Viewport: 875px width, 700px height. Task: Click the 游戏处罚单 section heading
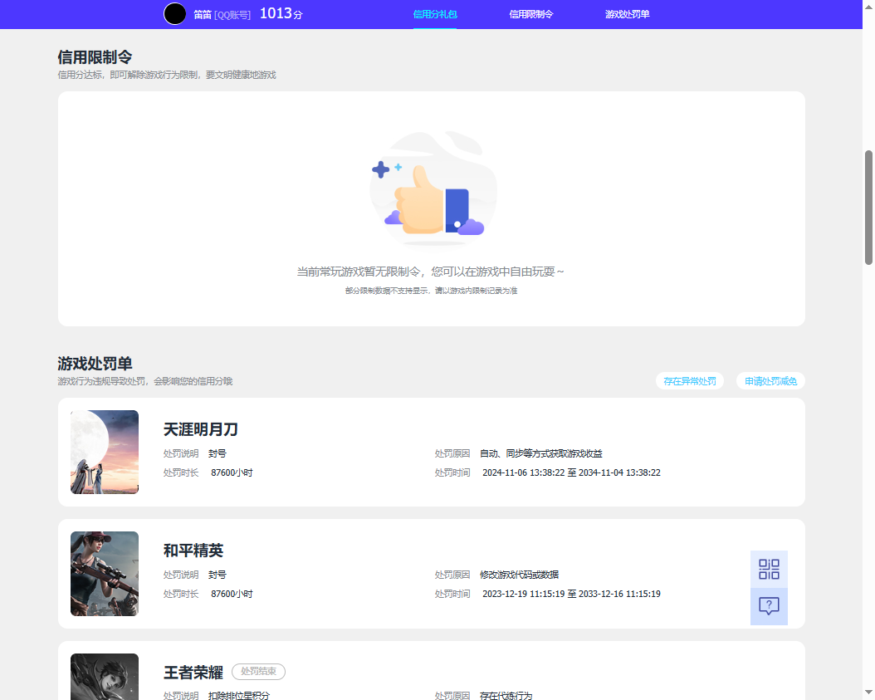point(95,364)
